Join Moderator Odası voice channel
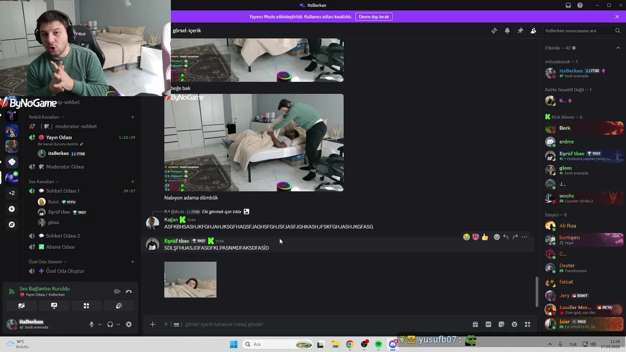 pyautogui.click(x=82, y=167)
